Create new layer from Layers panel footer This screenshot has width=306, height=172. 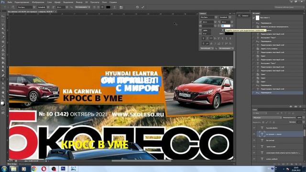coord(296,164)
